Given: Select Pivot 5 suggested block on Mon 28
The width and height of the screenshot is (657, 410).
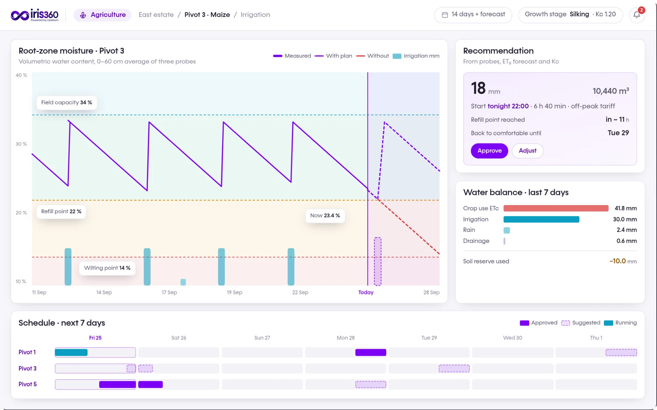Looking at the screenshot, I should click(x=371, y=385).
